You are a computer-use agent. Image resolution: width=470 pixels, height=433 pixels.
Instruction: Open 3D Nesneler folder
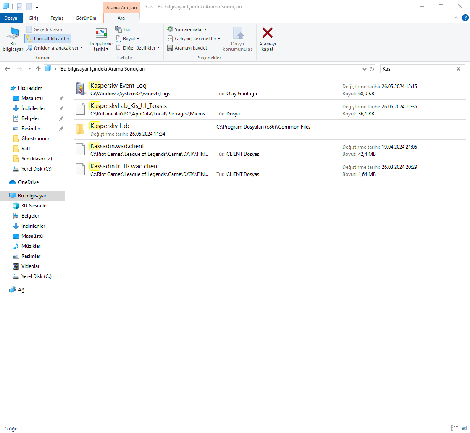click(34, 206)
